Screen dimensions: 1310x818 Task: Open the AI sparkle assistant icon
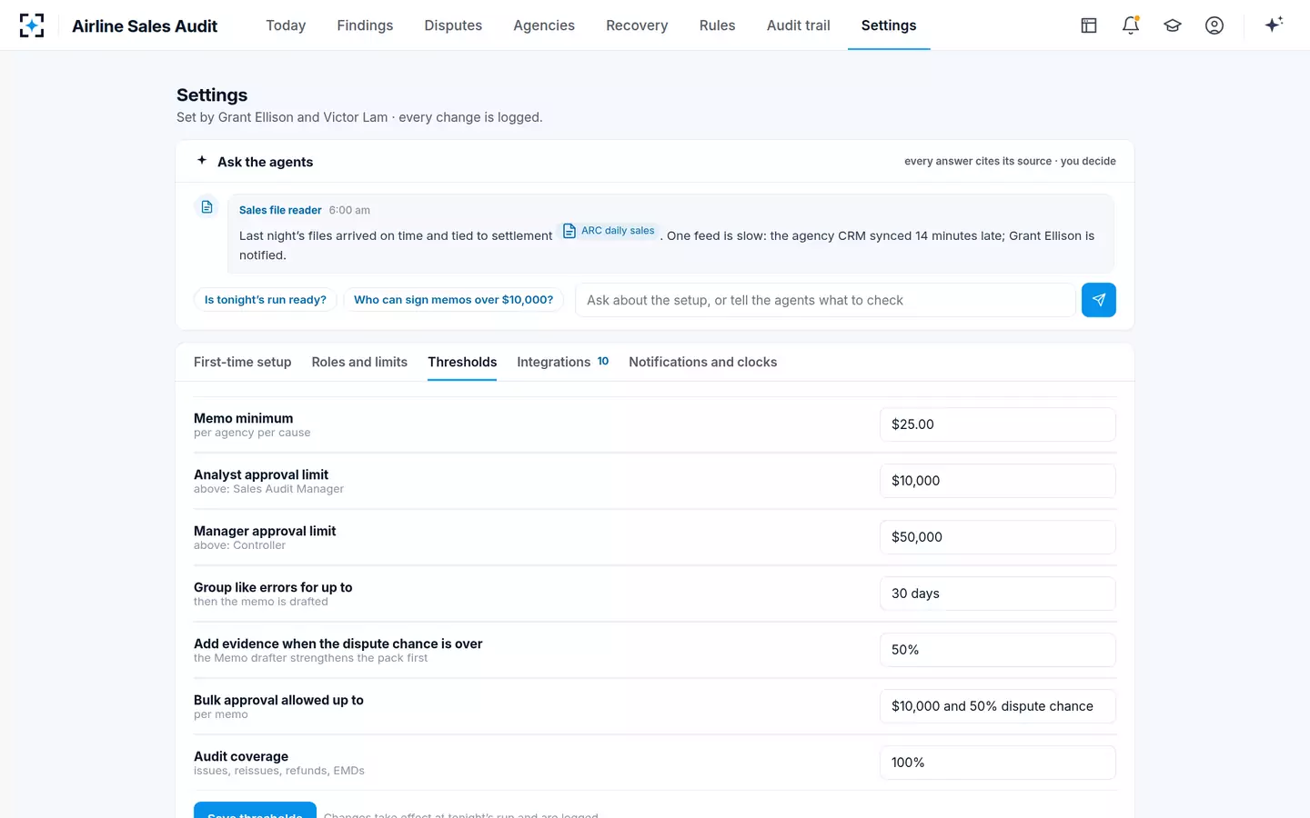[x=1274, y=25]
